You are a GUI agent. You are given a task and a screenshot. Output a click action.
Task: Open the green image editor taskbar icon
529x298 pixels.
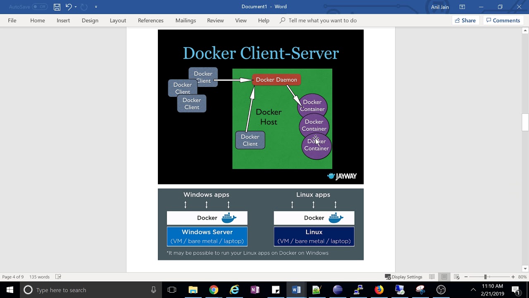(317, 290)
